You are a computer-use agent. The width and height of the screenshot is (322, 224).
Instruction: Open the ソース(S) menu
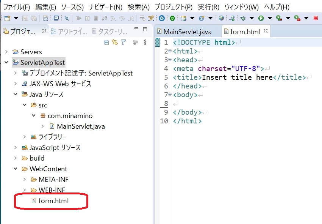[72, 7]
